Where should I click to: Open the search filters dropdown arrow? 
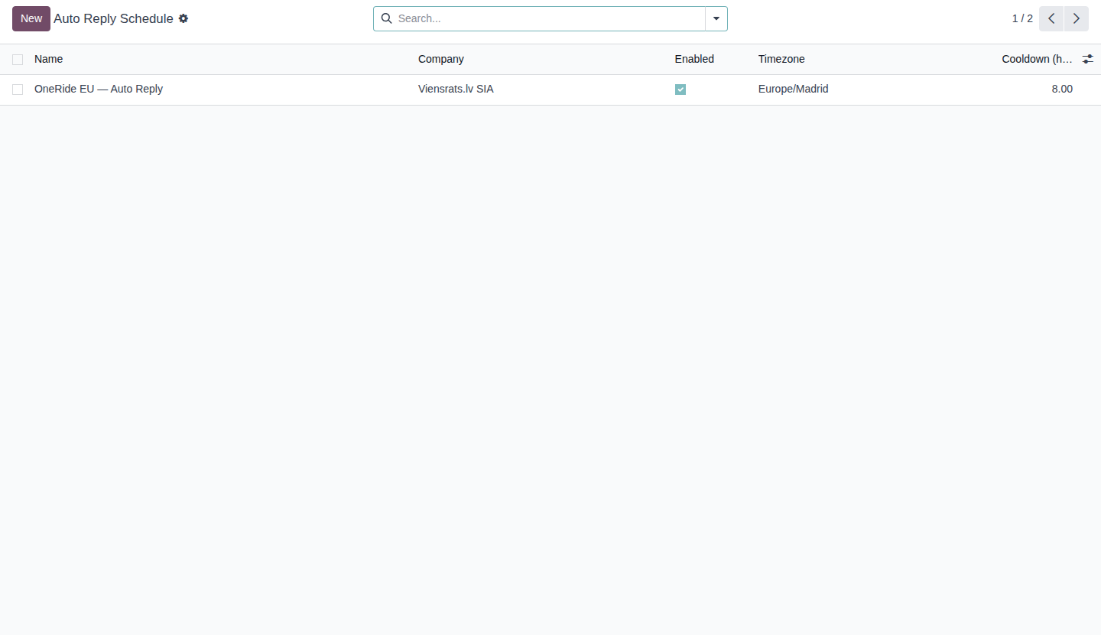click(716, 18)
